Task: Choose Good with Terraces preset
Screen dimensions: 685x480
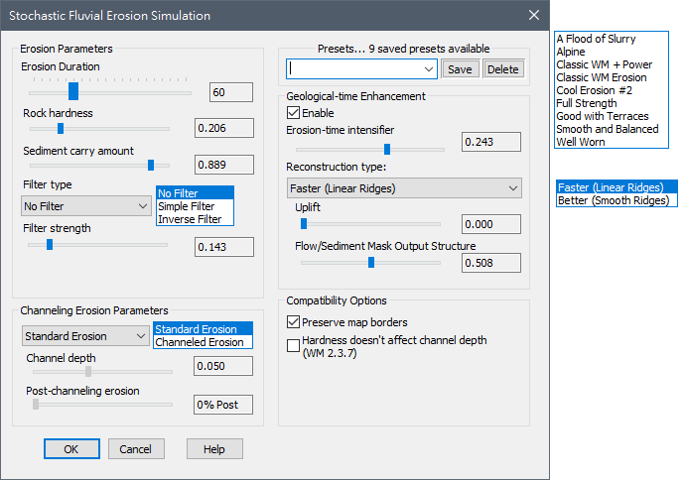Action: [x=603, y=116]
